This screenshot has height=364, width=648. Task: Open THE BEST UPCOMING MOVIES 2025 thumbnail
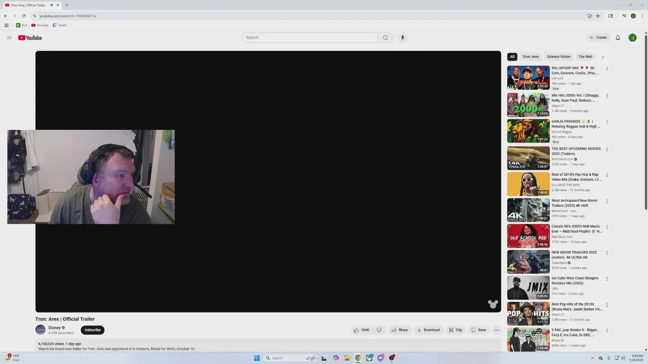[x=528, y=158]
